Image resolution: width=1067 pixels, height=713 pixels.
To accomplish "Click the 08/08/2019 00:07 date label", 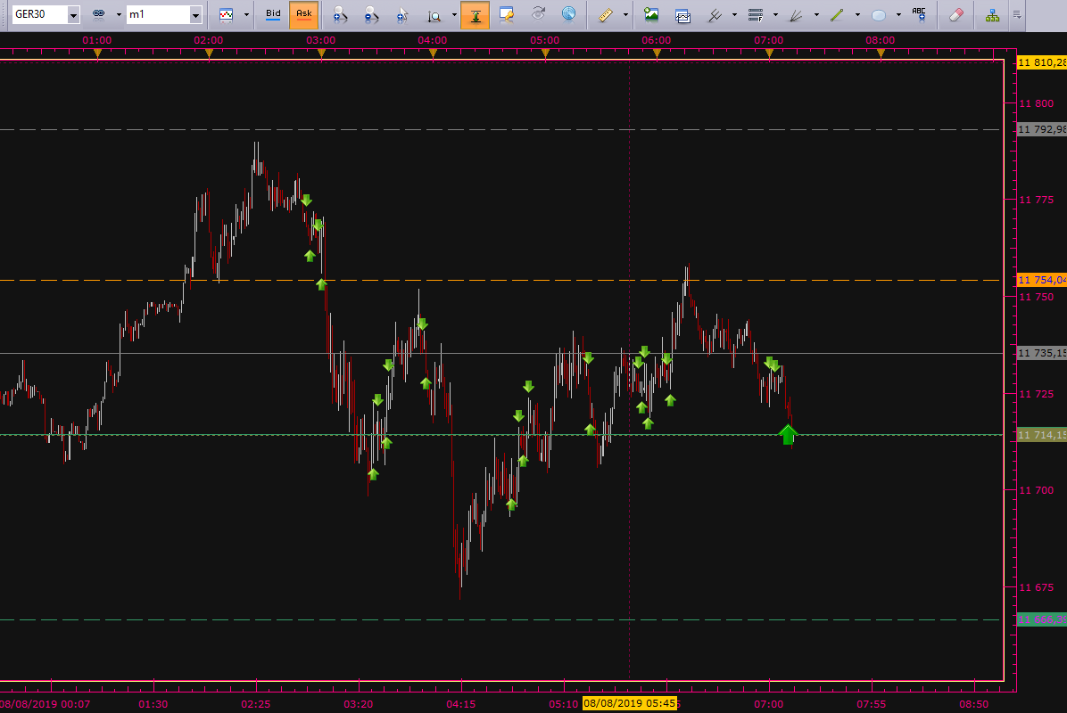I will (x=45, y=704).
